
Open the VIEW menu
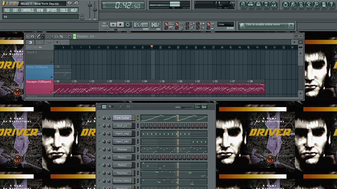point(40,10)
